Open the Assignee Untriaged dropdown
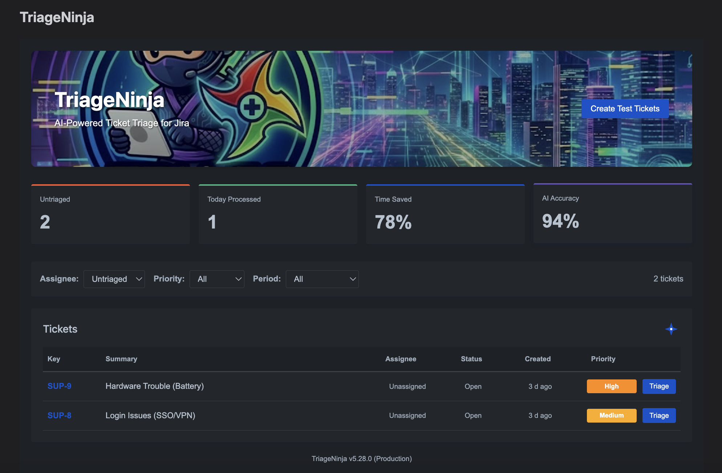722x473 pixels. (x=114, y=279)
